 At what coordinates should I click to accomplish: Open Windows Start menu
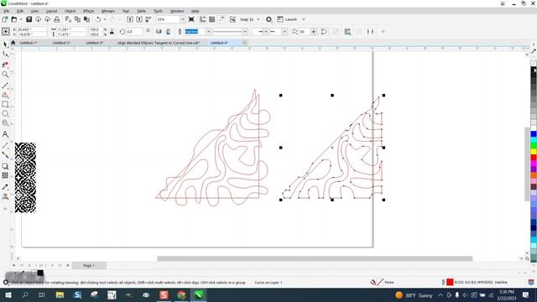(x=8, y=294)
